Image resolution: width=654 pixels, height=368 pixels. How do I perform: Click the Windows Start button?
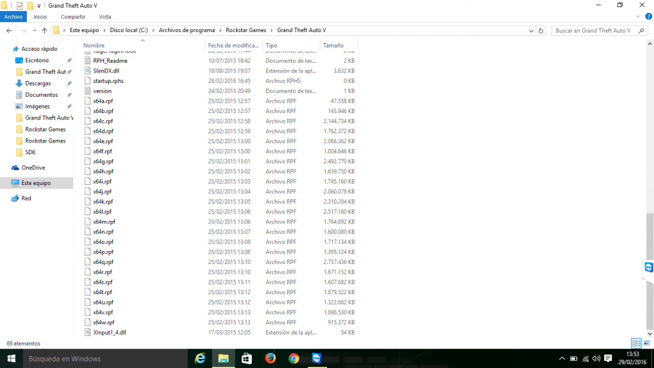click(11, 358)
